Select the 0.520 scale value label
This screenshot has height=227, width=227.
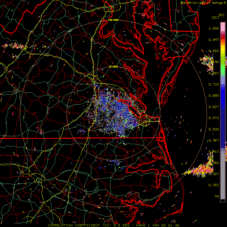click(214, 129)
